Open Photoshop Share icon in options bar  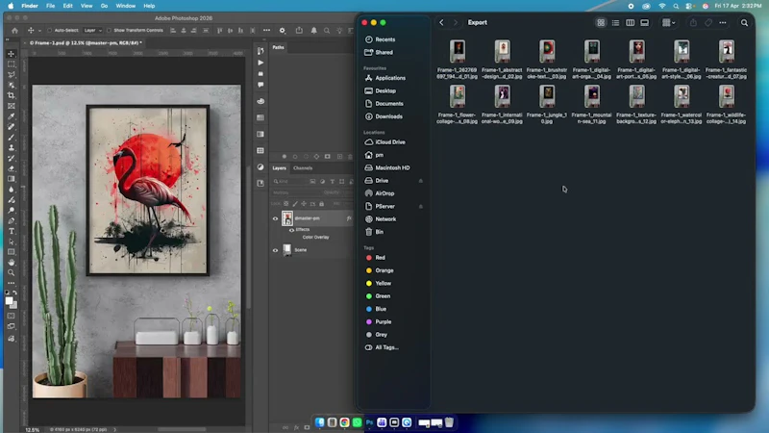point(299,31)
